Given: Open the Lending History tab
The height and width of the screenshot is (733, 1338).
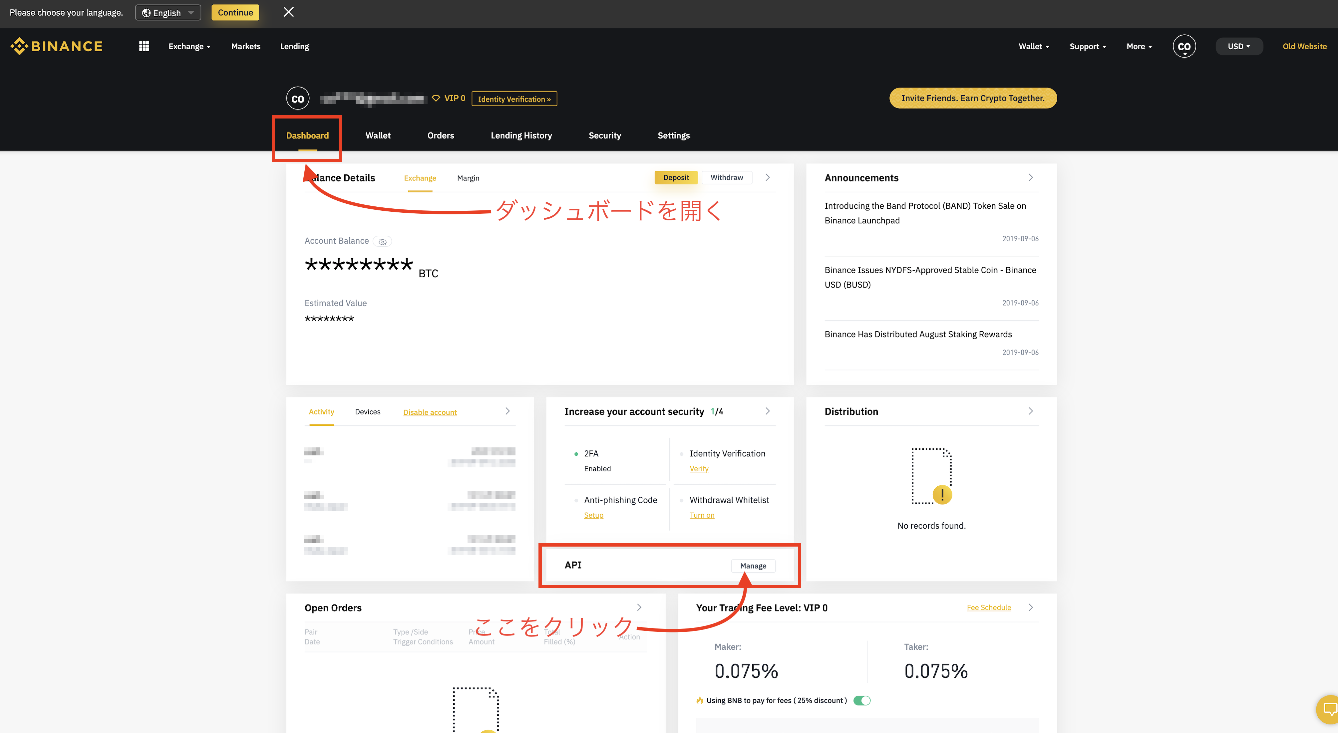Looking at the screenshot, I should (x=521, y=135).
